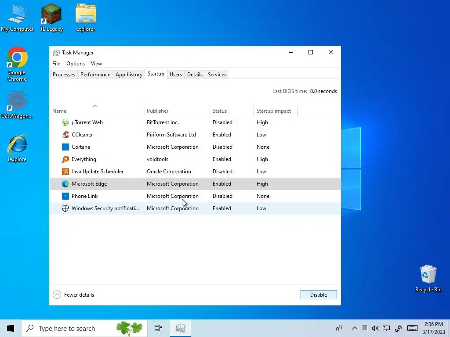Switch to the Details tab
This screenshot has height=337, width=450.
(x=195, y=75)
